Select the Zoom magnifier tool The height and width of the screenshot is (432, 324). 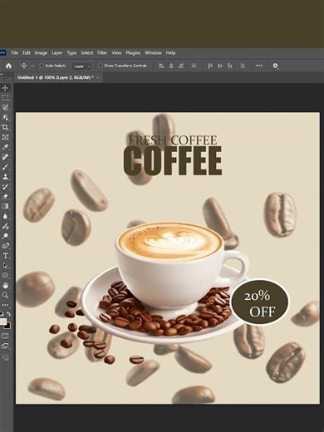(x=5, y=295)
